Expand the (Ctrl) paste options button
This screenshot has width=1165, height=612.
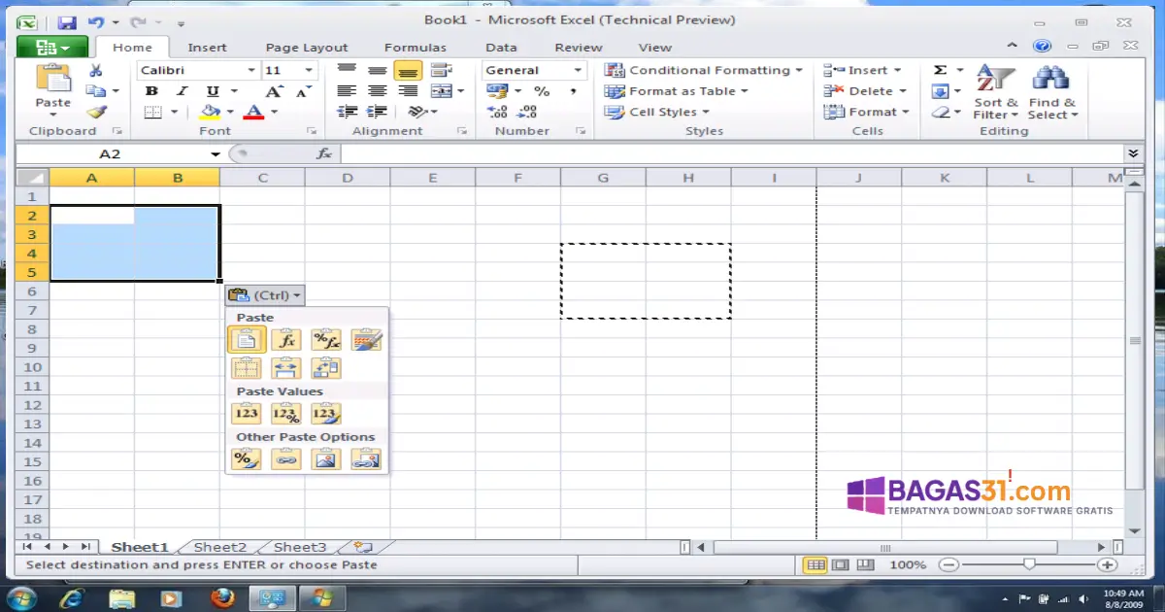coord(265,295)
